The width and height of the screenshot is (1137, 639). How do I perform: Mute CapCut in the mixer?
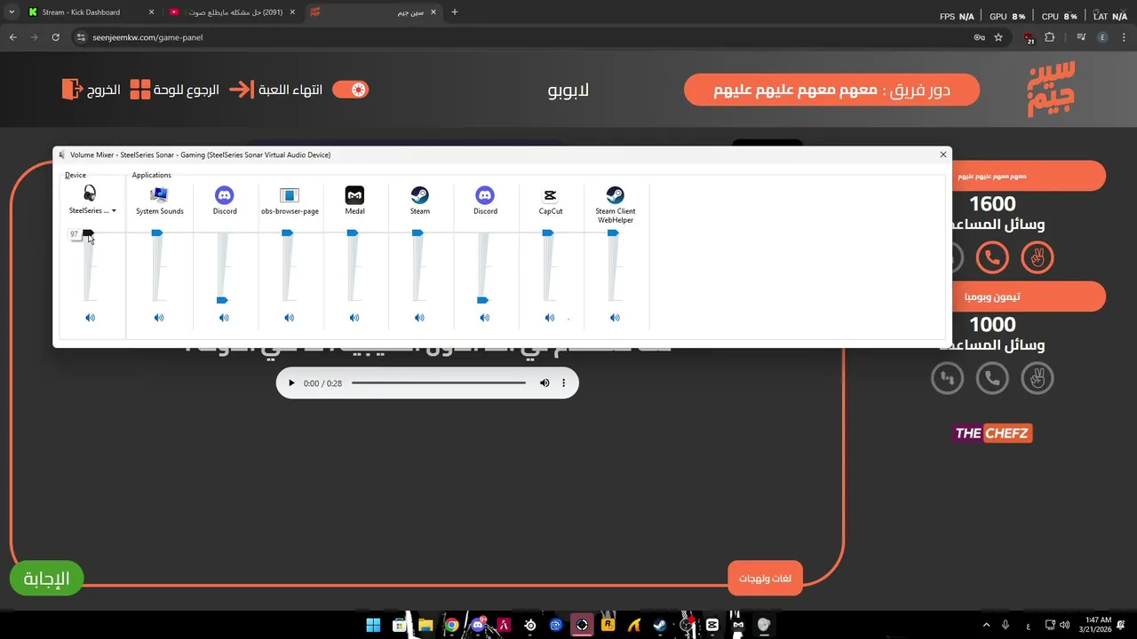pyautogui.click(x=550, y=318)
